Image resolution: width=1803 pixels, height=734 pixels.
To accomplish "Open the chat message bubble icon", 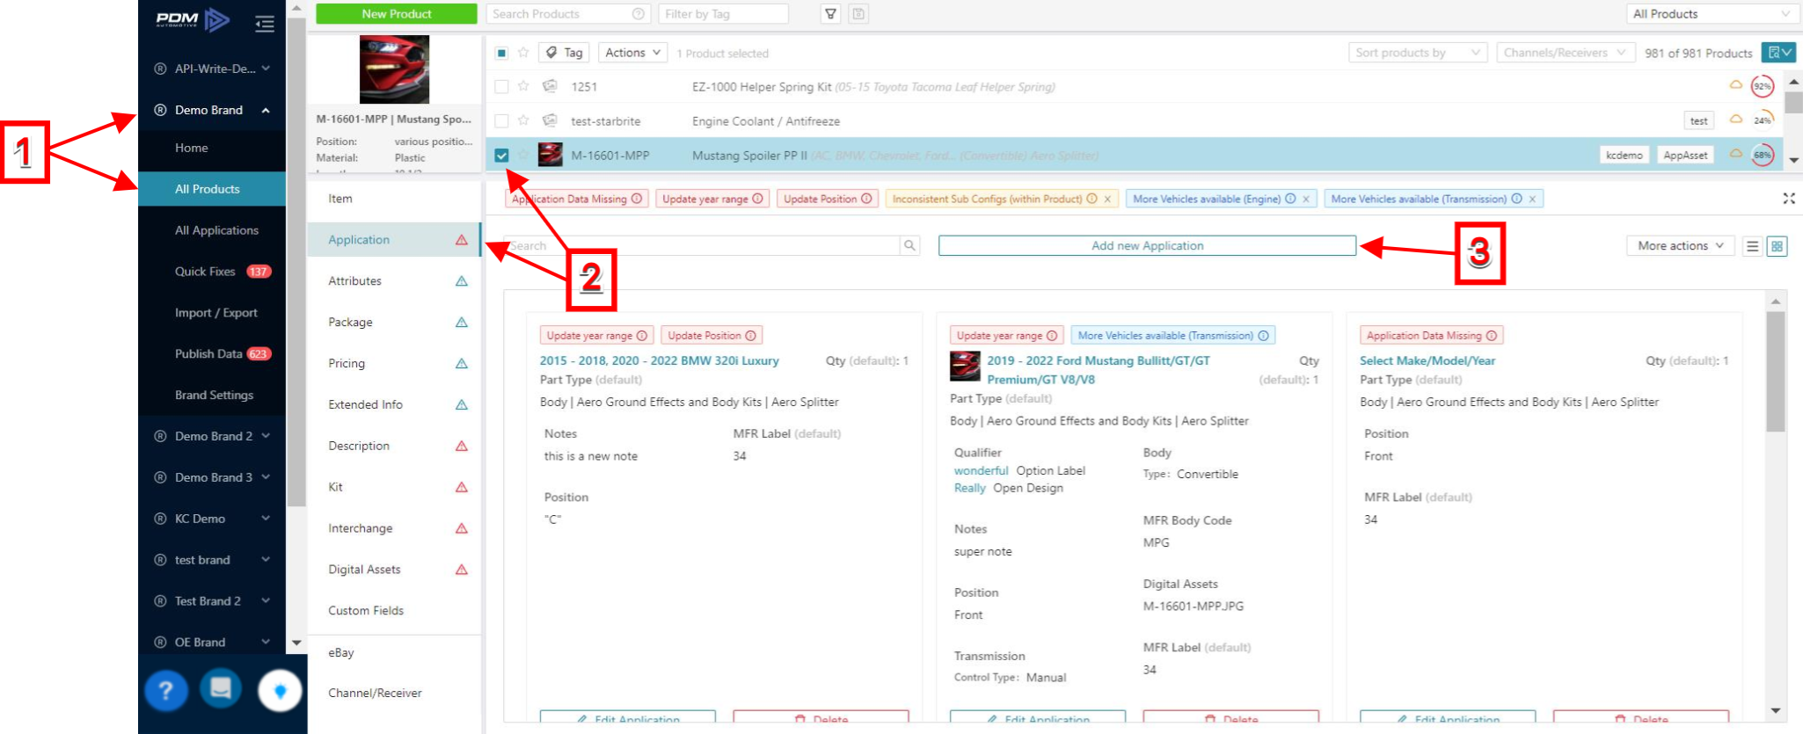I will pyautogui.click(x=221, y=688).
